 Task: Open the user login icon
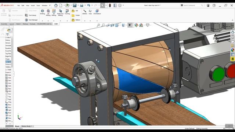(208, 5)
